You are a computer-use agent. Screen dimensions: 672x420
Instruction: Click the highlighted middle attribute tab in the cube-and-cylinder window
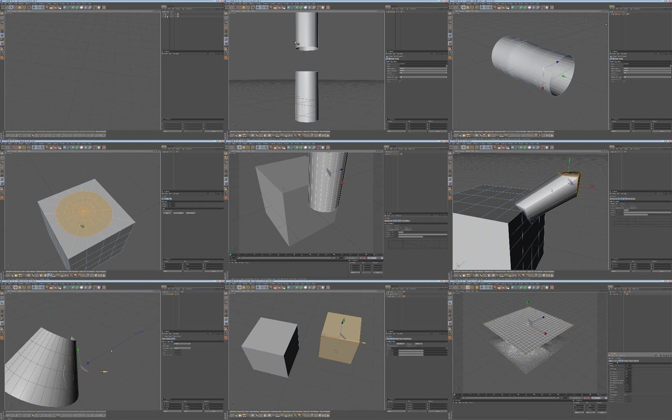tap(397, 221)
